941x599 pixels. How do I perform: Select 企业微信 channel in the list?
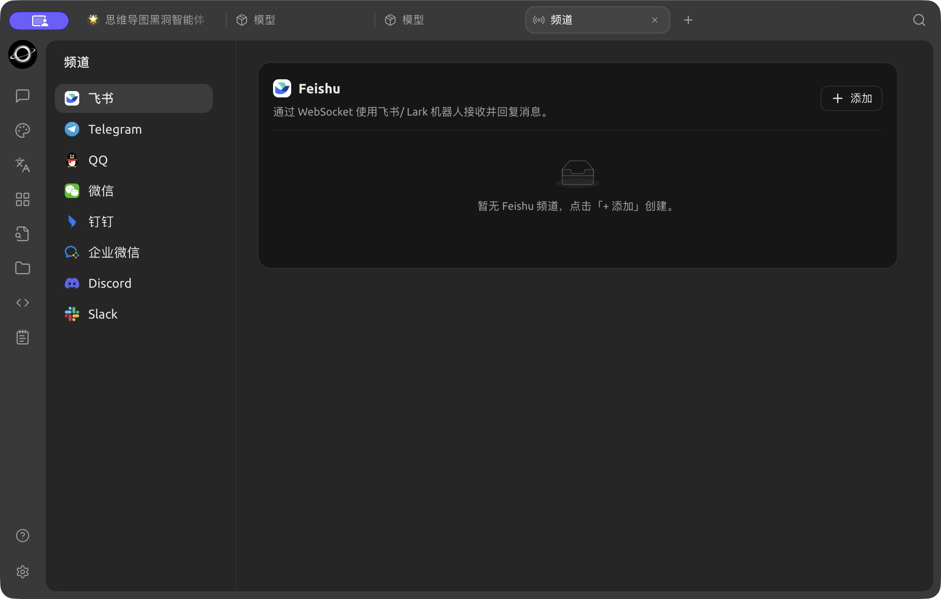[134, 252]
